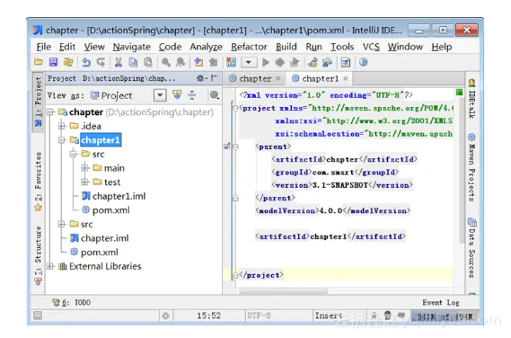Open the Event Log

click(x=441, y=302)
